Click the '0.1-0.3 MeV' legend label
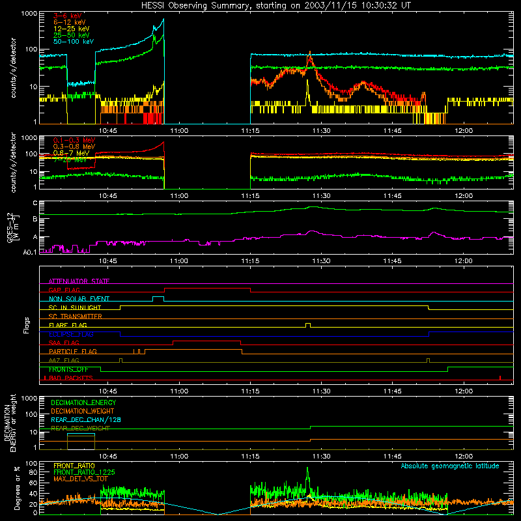The height and width of the screenshot is (521, 521). click(x=74, y=140)
